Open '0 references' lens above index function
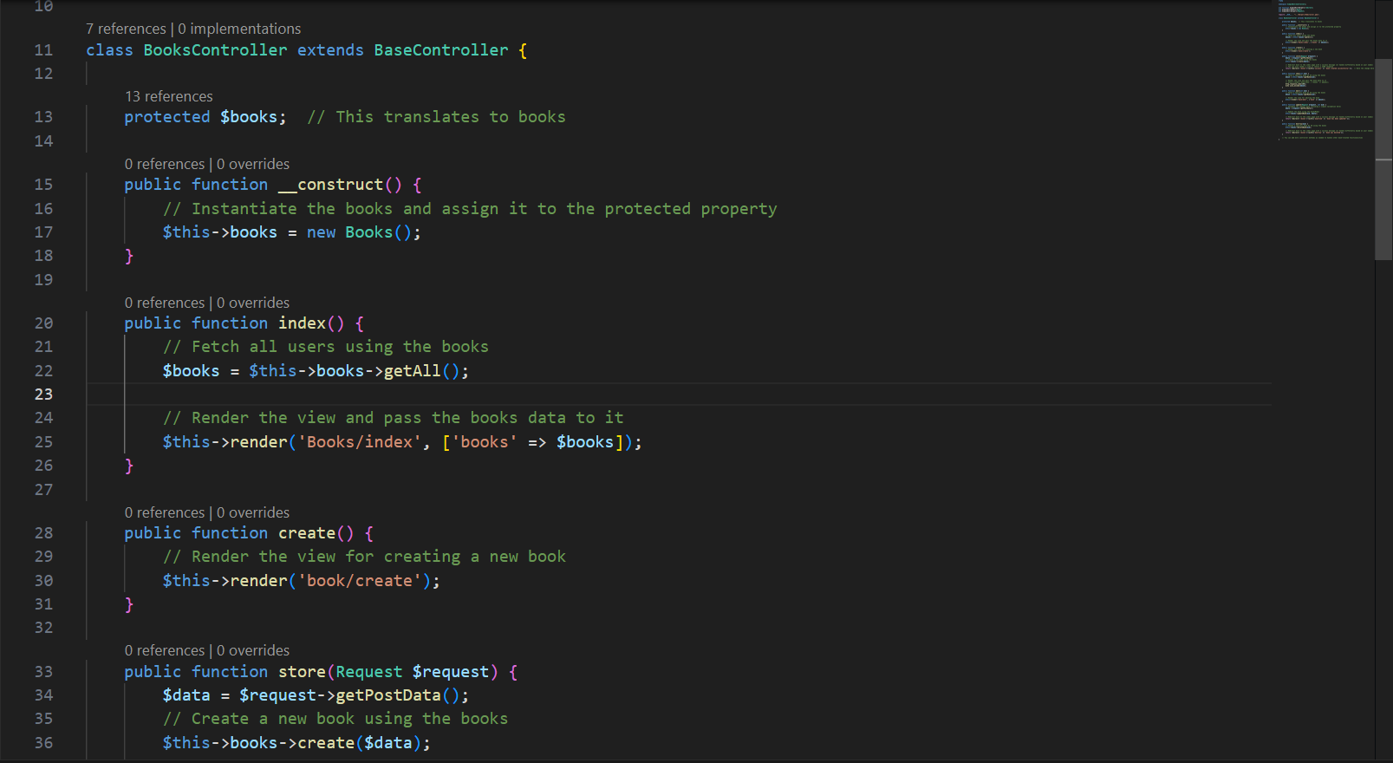This screenshot has height=763, width=1393. click(x=165, y=303)
